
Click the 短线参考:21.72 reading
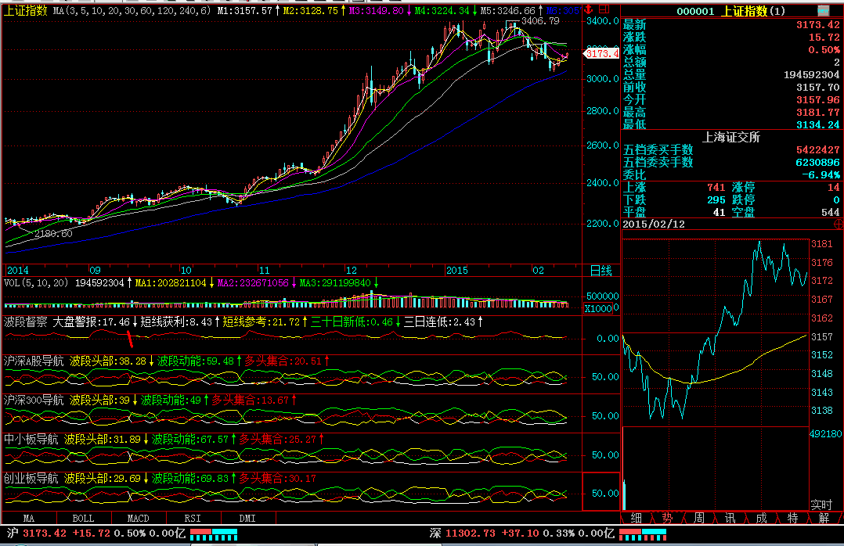[261, 321]
